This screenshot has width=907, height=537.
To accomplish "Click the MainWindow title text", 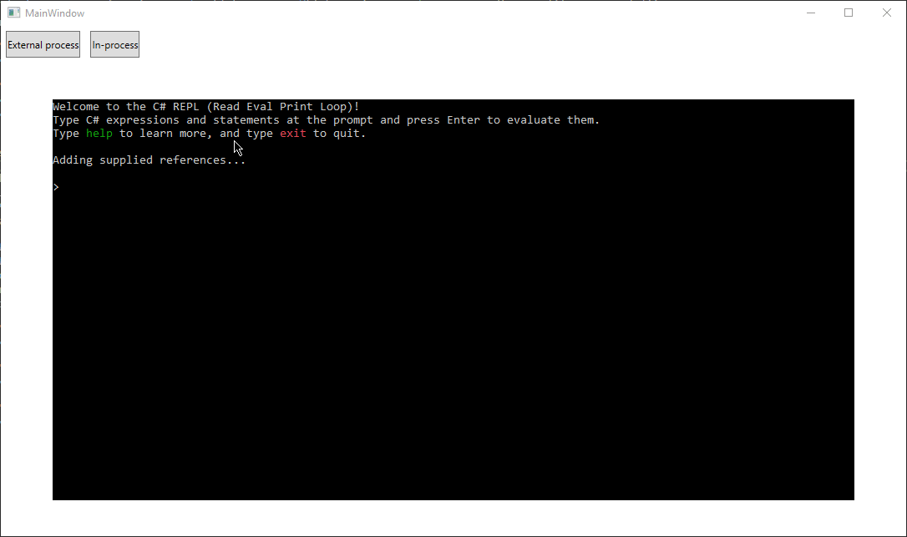I will pos(54,13).
